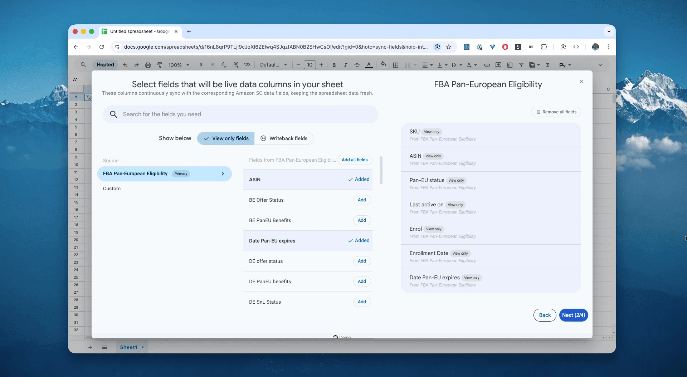Click the print icon
This screenshot has width=687, height=377.
pos(148,65)
